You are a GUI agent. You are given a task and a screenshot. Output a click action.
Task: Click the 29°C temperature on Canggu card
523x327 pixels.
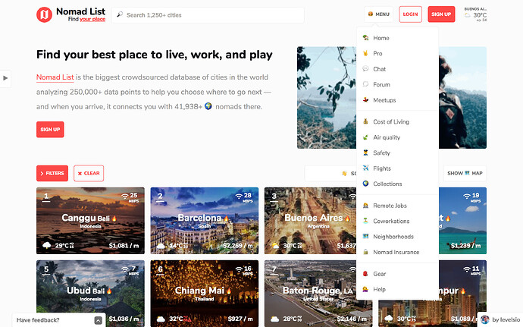pos(62,246)
